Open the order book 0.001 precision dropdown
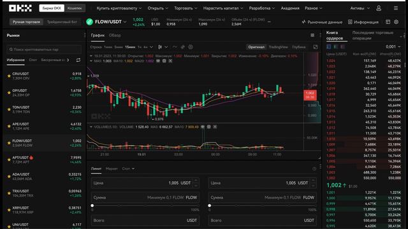Viewport: 408px width, 229px height. [393, 46]
